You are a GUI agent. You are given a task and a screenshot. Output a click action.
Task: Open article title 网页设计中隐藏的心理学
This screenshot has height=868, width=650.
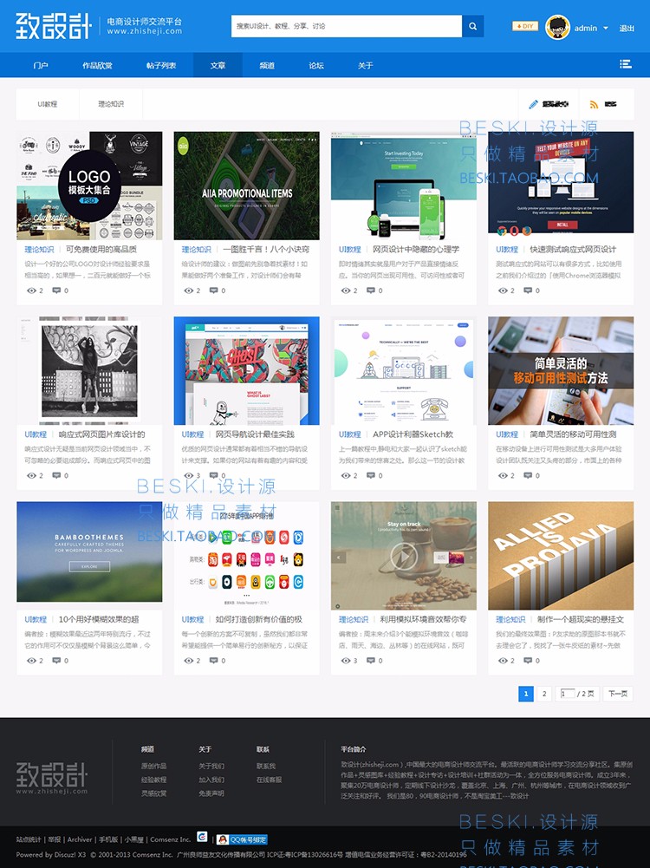[x=416, y=250]
